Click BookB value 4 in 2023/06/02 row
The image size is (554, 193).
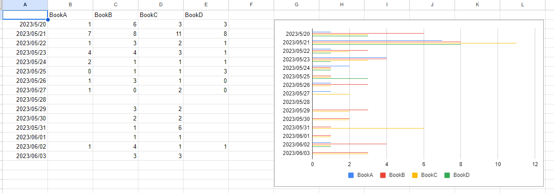[116, 146]
